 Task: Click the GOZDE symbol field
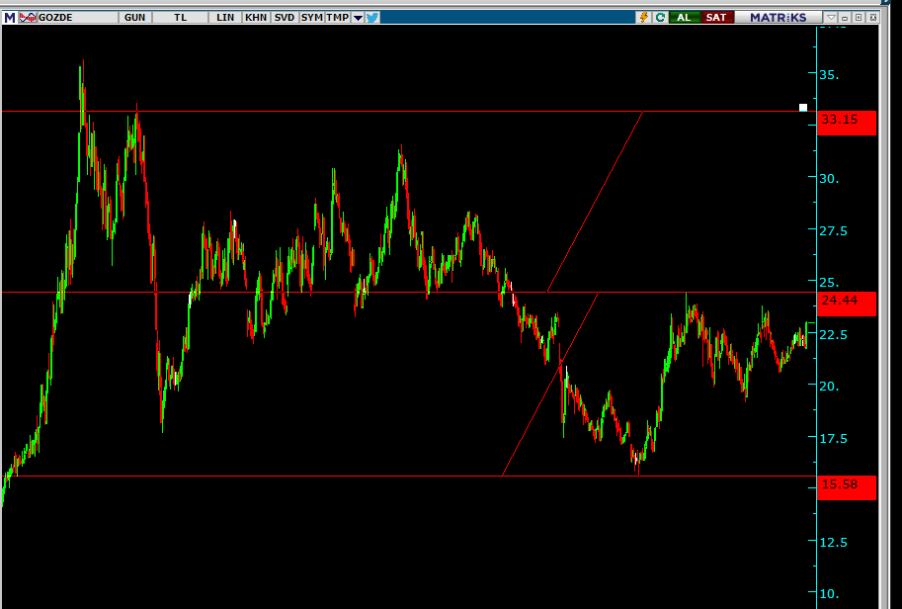(77, 17)
